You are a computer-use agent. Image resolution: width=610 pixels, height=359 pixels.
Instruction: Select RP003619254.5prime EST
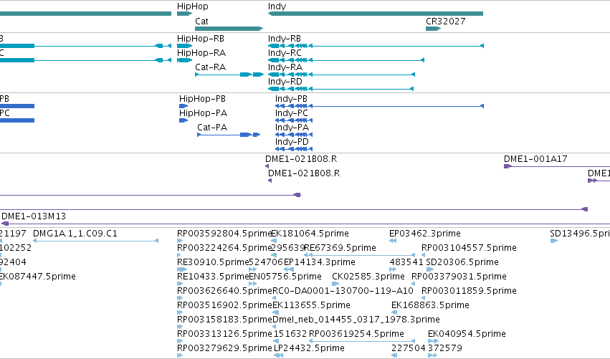coord(356,334)
